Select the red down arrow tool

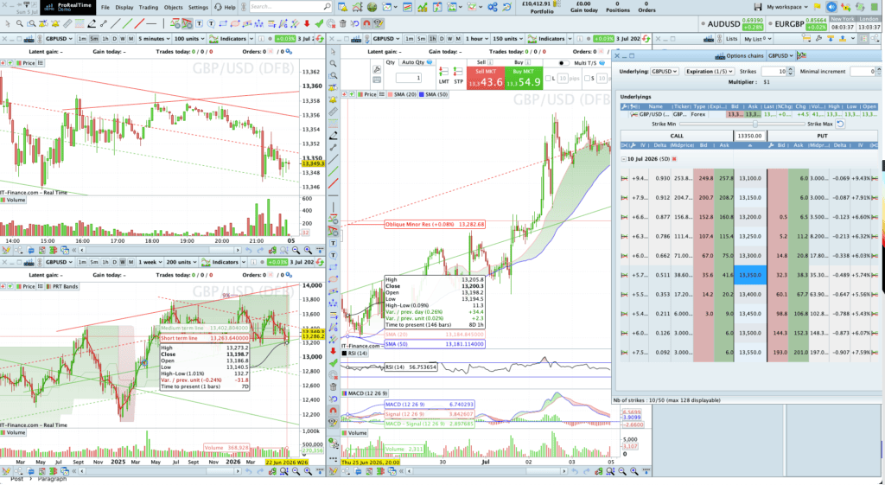point(307,23)
